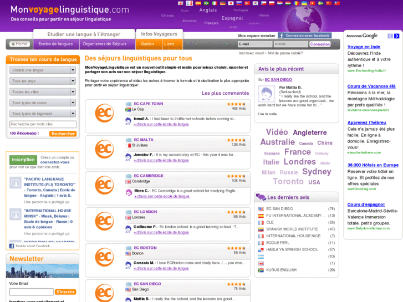Click the school building icon beside EC MALTA
Image resolution: width=403 pixels, height=302 pixels.
click(129, 140)
